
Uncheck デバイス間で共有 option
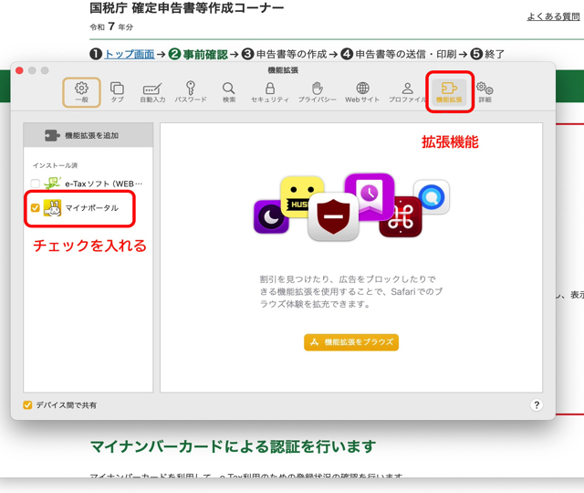(x=27, y=404)
